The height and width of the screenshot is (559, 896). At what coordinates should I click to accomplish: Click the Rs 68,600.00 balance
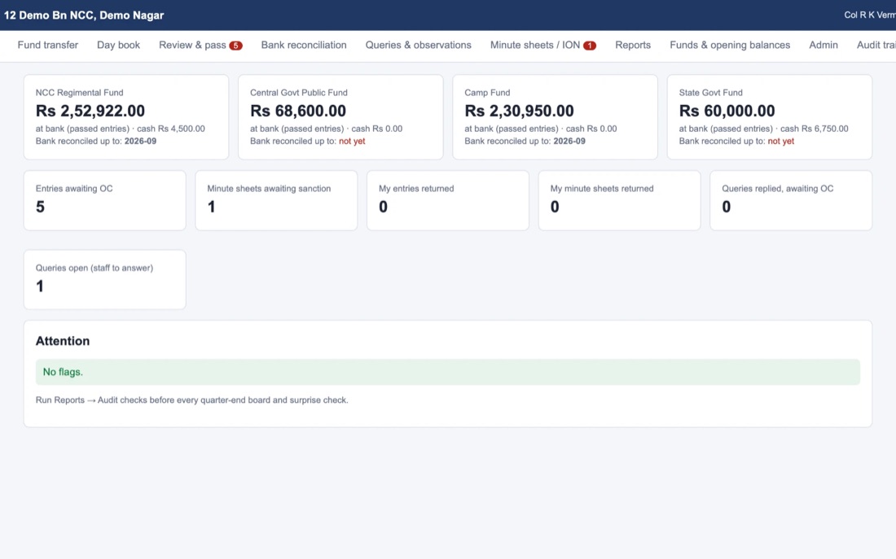point(297,111)
